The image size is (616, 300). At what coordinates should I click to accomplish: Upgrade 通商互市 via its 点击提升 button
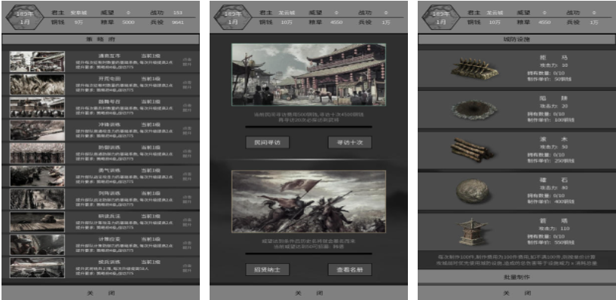(x=187, y=62)
